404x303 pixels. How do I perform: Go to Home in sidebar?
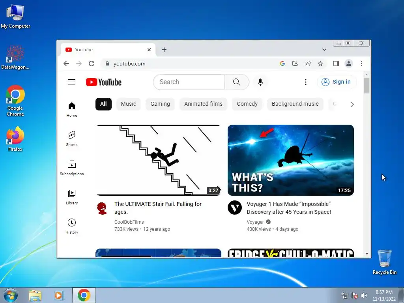tap(72, 110)
